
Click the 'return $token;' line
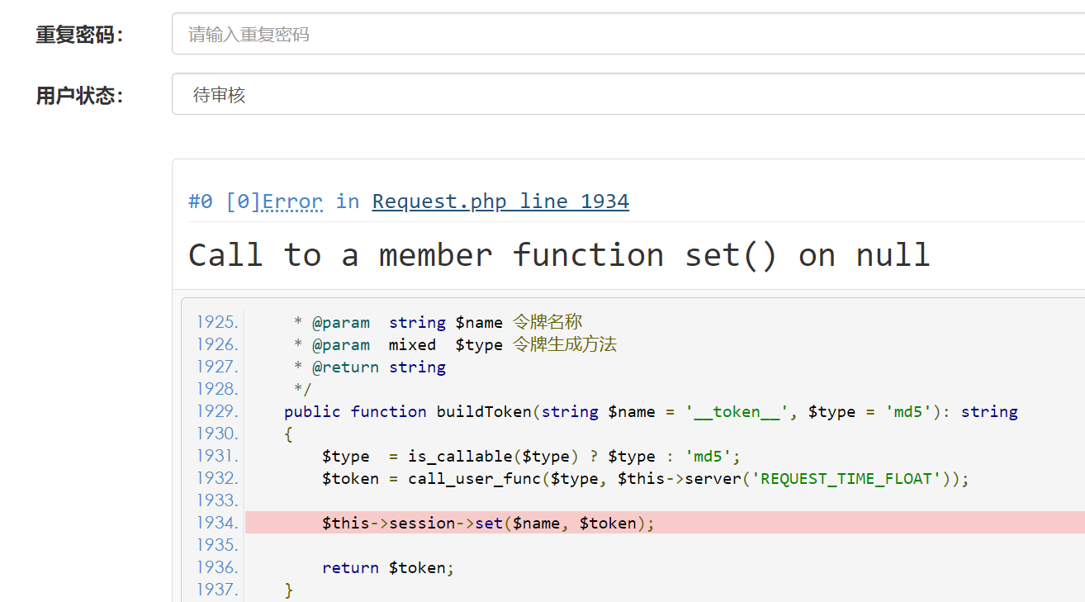[x=388, y=567]
